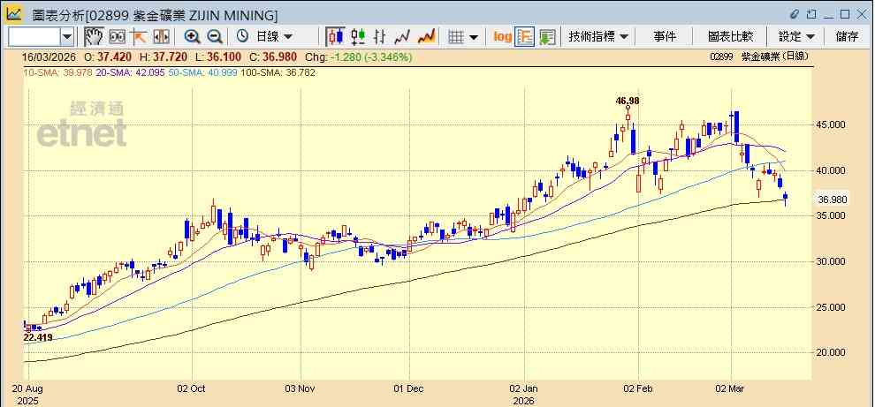875x407 pixels.
Task: Click the 20-SMA: 42.095 label
Action: coord(130,72)
